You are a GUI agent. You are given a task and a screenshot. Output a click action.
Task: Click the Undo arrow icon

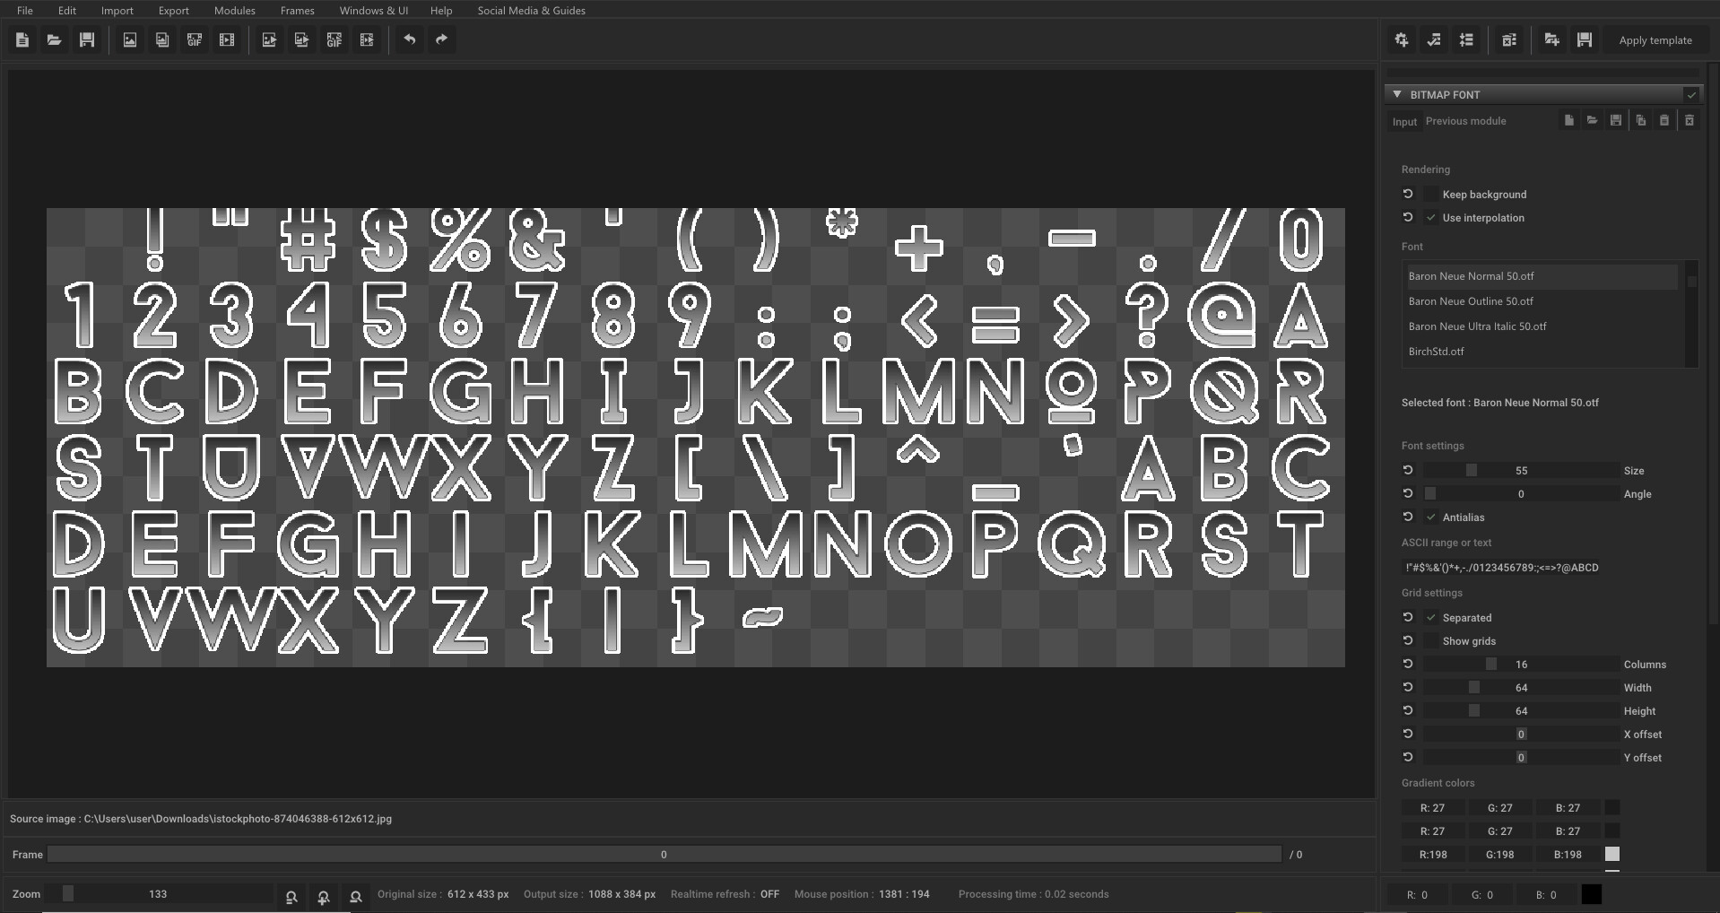pos(410,39)
